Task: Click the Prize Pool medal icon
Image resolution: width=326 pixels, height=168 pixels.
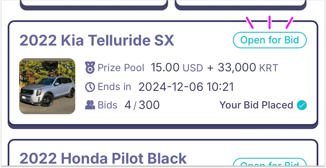Action: pyautogui.click(x=90, y=68)
